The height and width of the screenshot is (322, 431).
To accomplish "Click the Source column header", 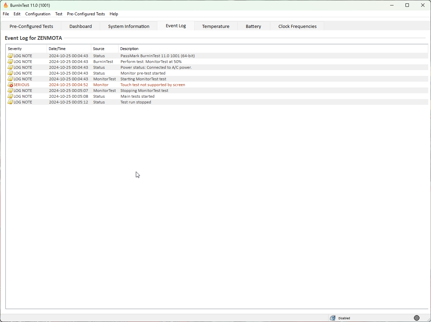I will pos(105,49).
